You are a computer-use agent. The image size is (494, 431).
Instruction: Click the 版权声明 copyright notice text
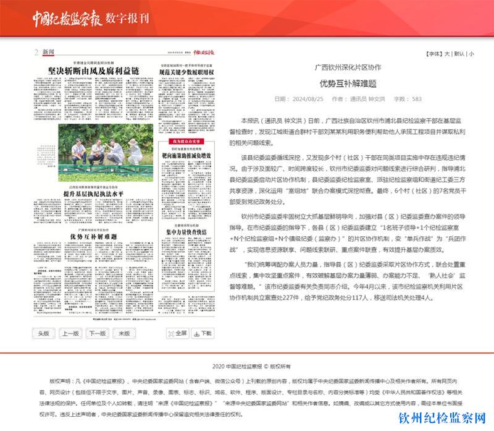pyautogui.click(x=251, y=398)
